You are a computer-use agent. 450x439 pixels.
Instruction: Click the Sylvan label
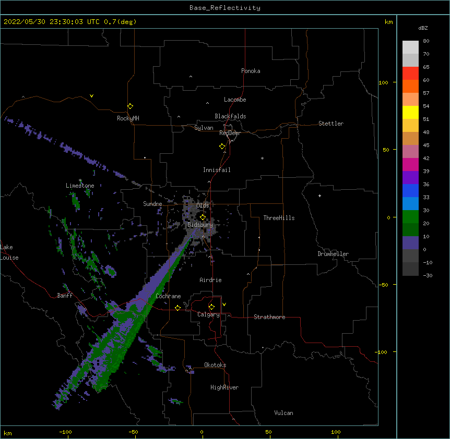204,128
